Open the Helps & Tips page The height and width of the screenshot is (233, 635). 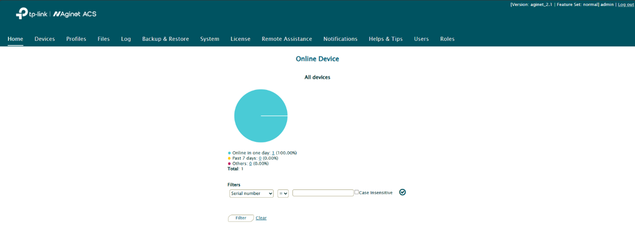[385, 39]
